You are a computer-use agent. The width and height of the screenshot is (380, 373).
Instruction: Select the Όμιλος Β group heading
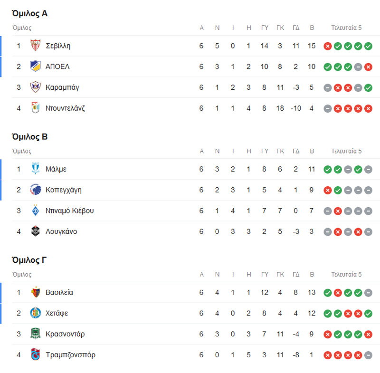[x=29, y=137]
